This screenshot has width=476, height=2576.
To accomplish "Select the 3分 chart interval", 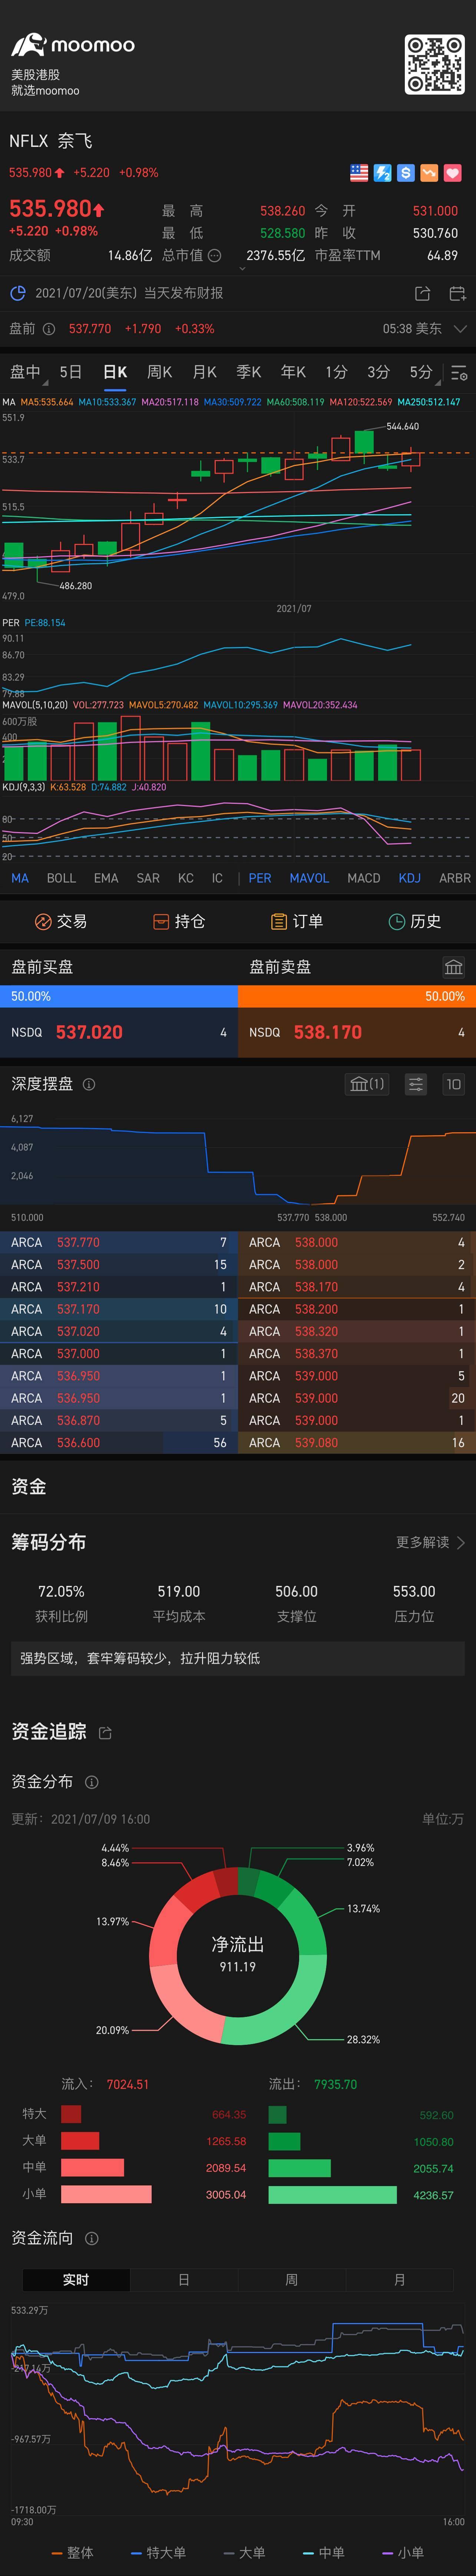I will 378,372.
